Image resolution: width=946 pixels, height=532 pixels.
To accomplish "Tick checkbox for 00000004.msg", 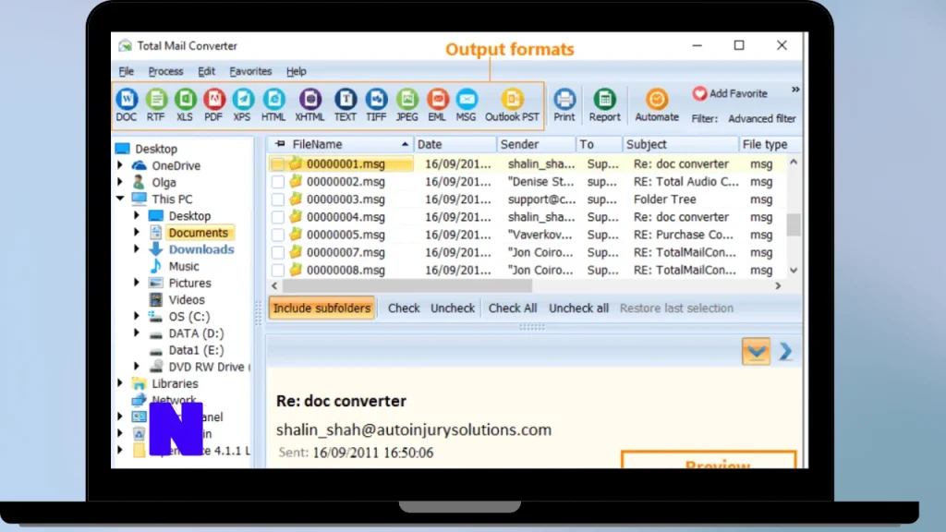I will tap(277, 217).
